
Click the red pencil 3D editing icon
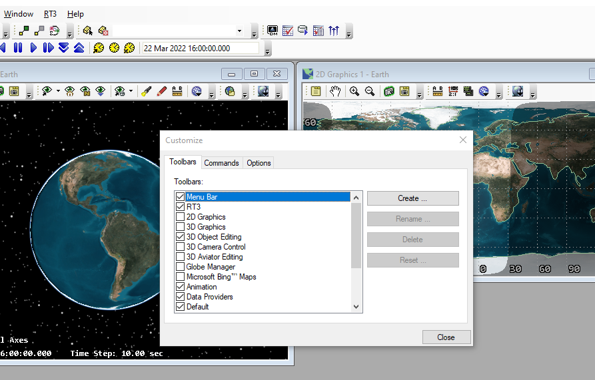[x=161, y=91]
